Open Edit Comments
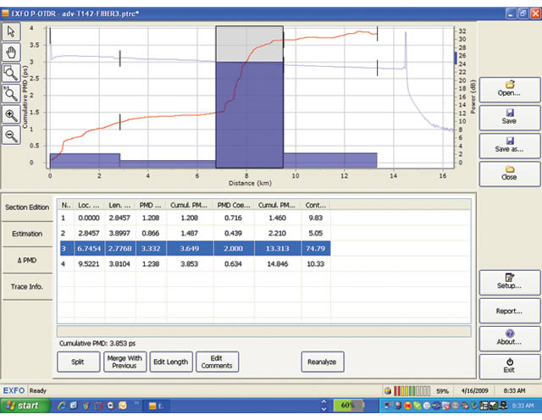 tap(217, 362)
